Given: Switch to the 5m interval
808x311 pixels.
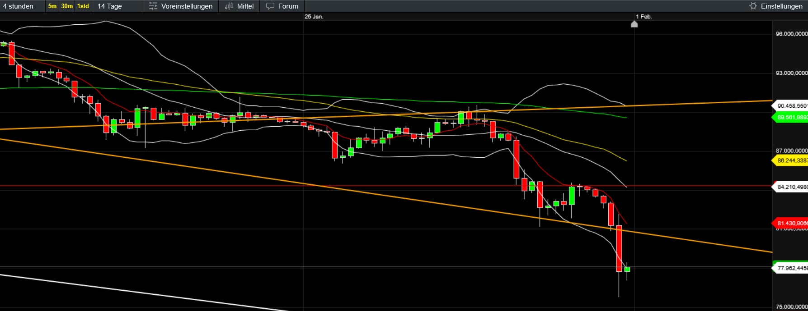Looking at the screenshot, I should [52, 6].
